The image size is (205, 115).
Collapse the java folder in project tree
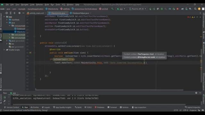point(7,23)
